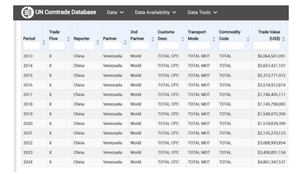Sort by Customs Desc column arrows
The width and height of the screenshot is (299, 174).
click(183, 39)
